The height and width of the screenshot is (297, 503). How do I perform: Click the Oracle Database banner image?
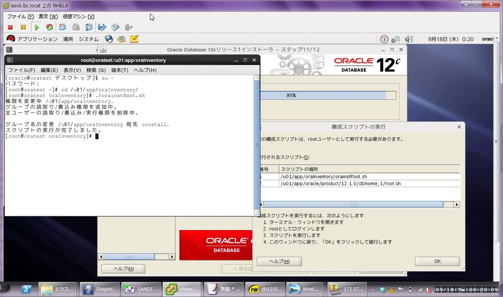tap(216, 245)
